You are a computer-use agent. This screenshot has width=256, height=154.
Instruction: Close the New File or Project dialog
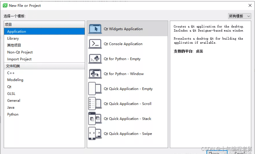[x=250, y=5]
